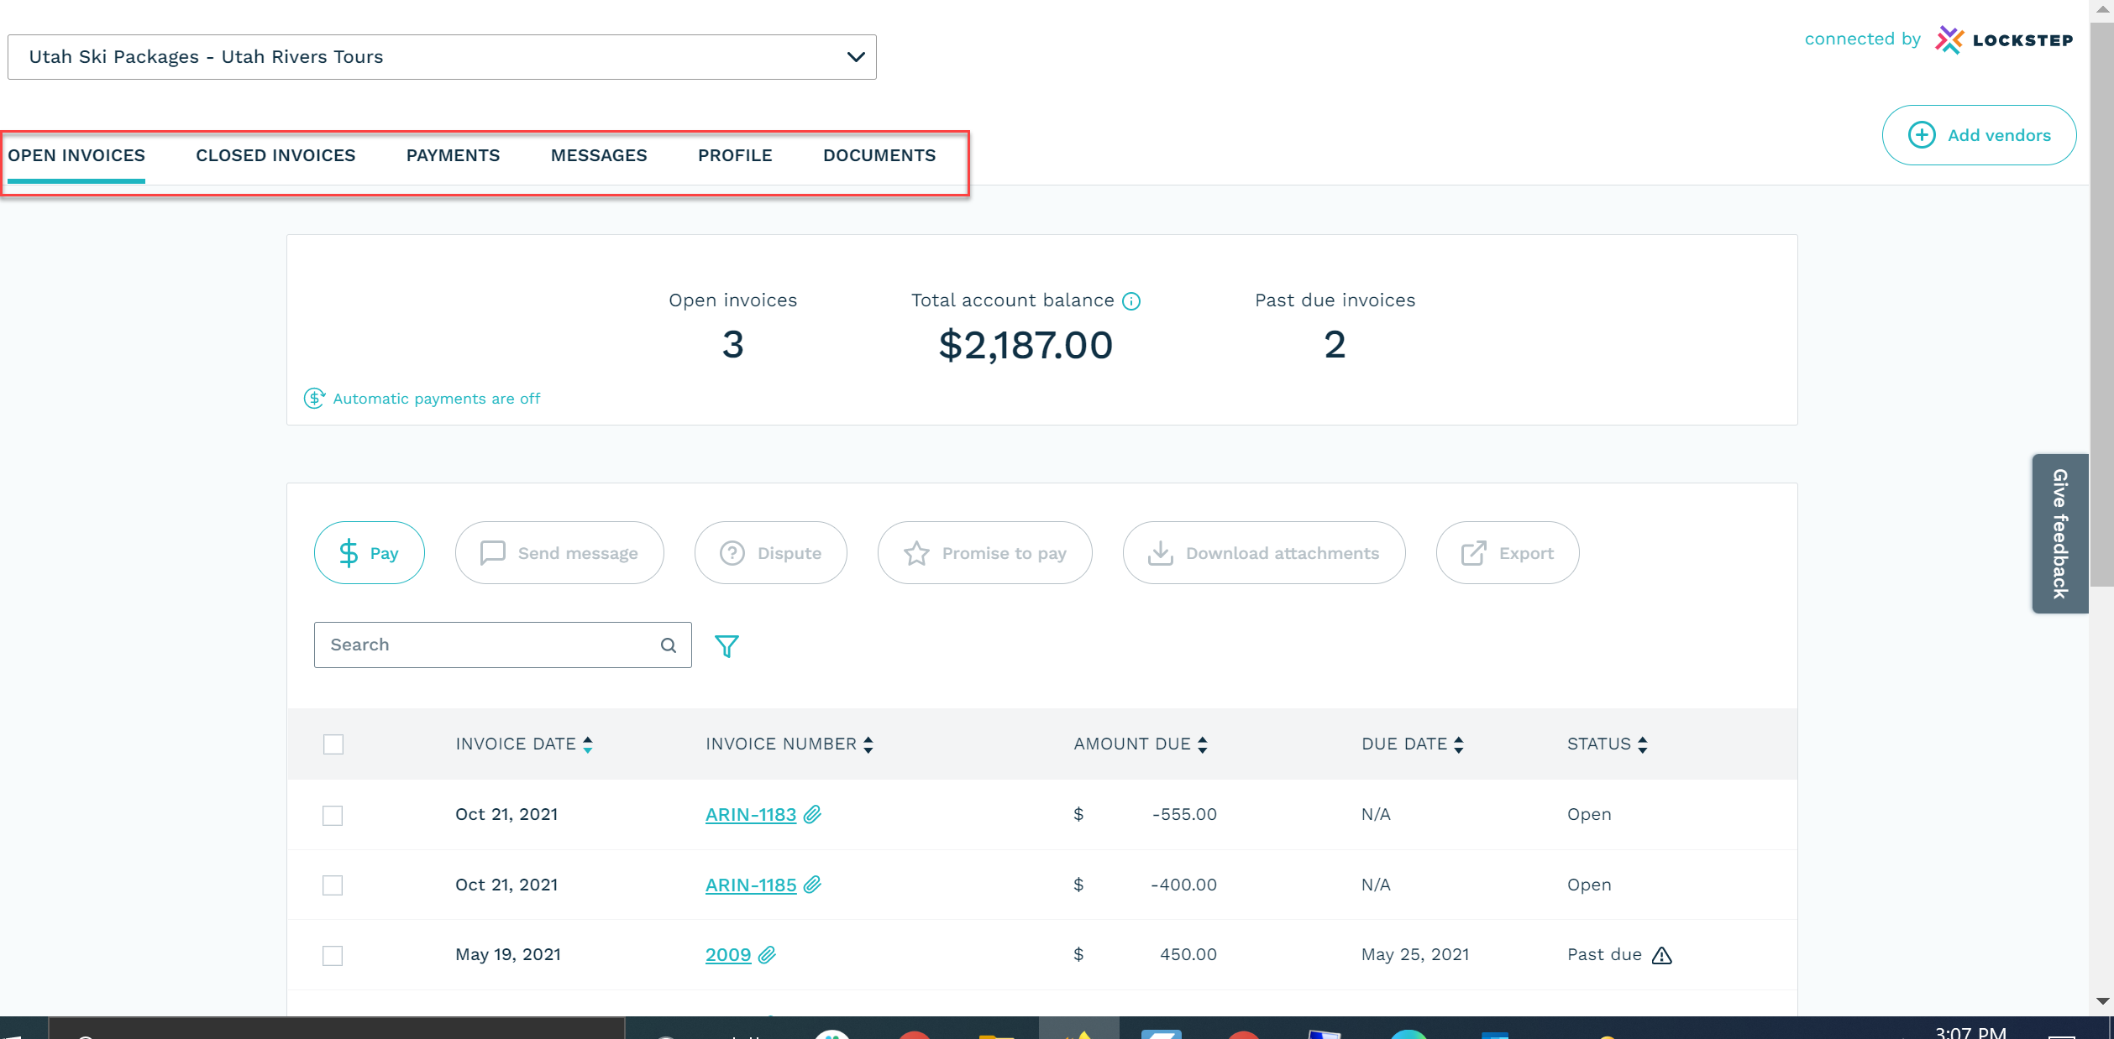Viewport: 2114px width, 1039px height.
Task: Tick the select-all checkbox in the table header
Action: (x=333, y=744)
